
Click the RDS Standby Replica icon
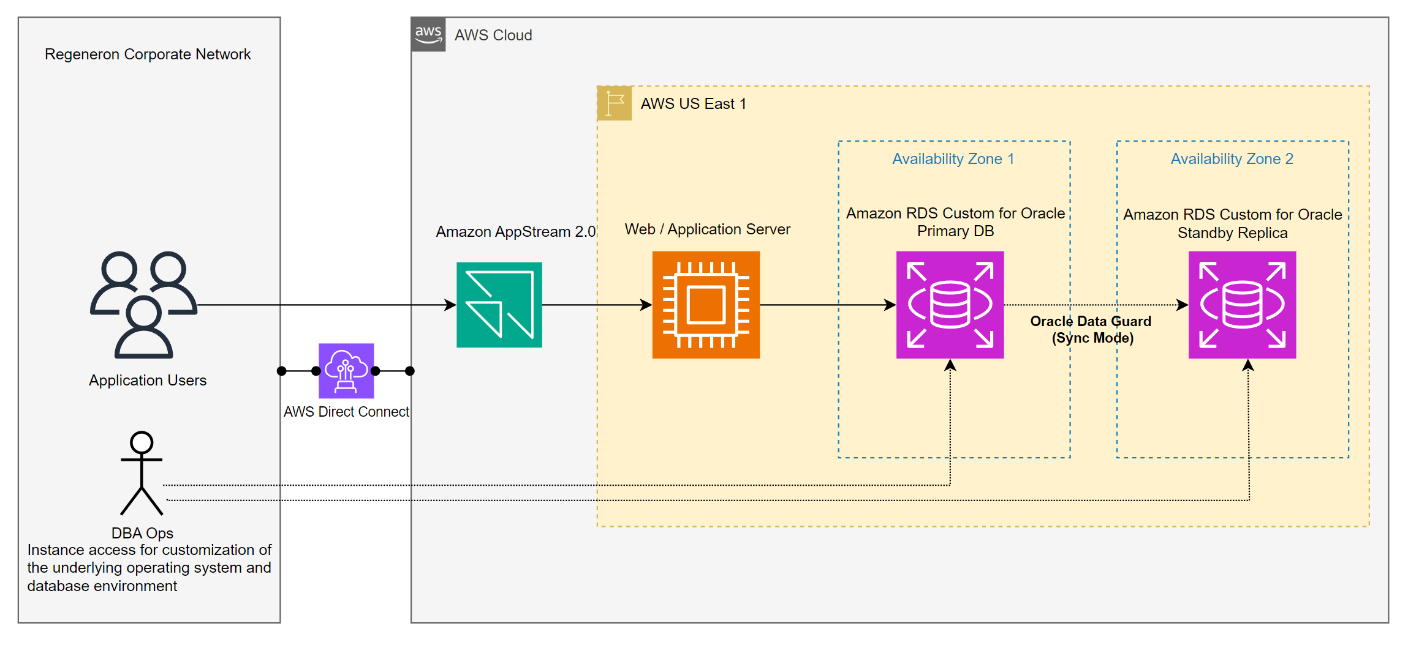1242,305
